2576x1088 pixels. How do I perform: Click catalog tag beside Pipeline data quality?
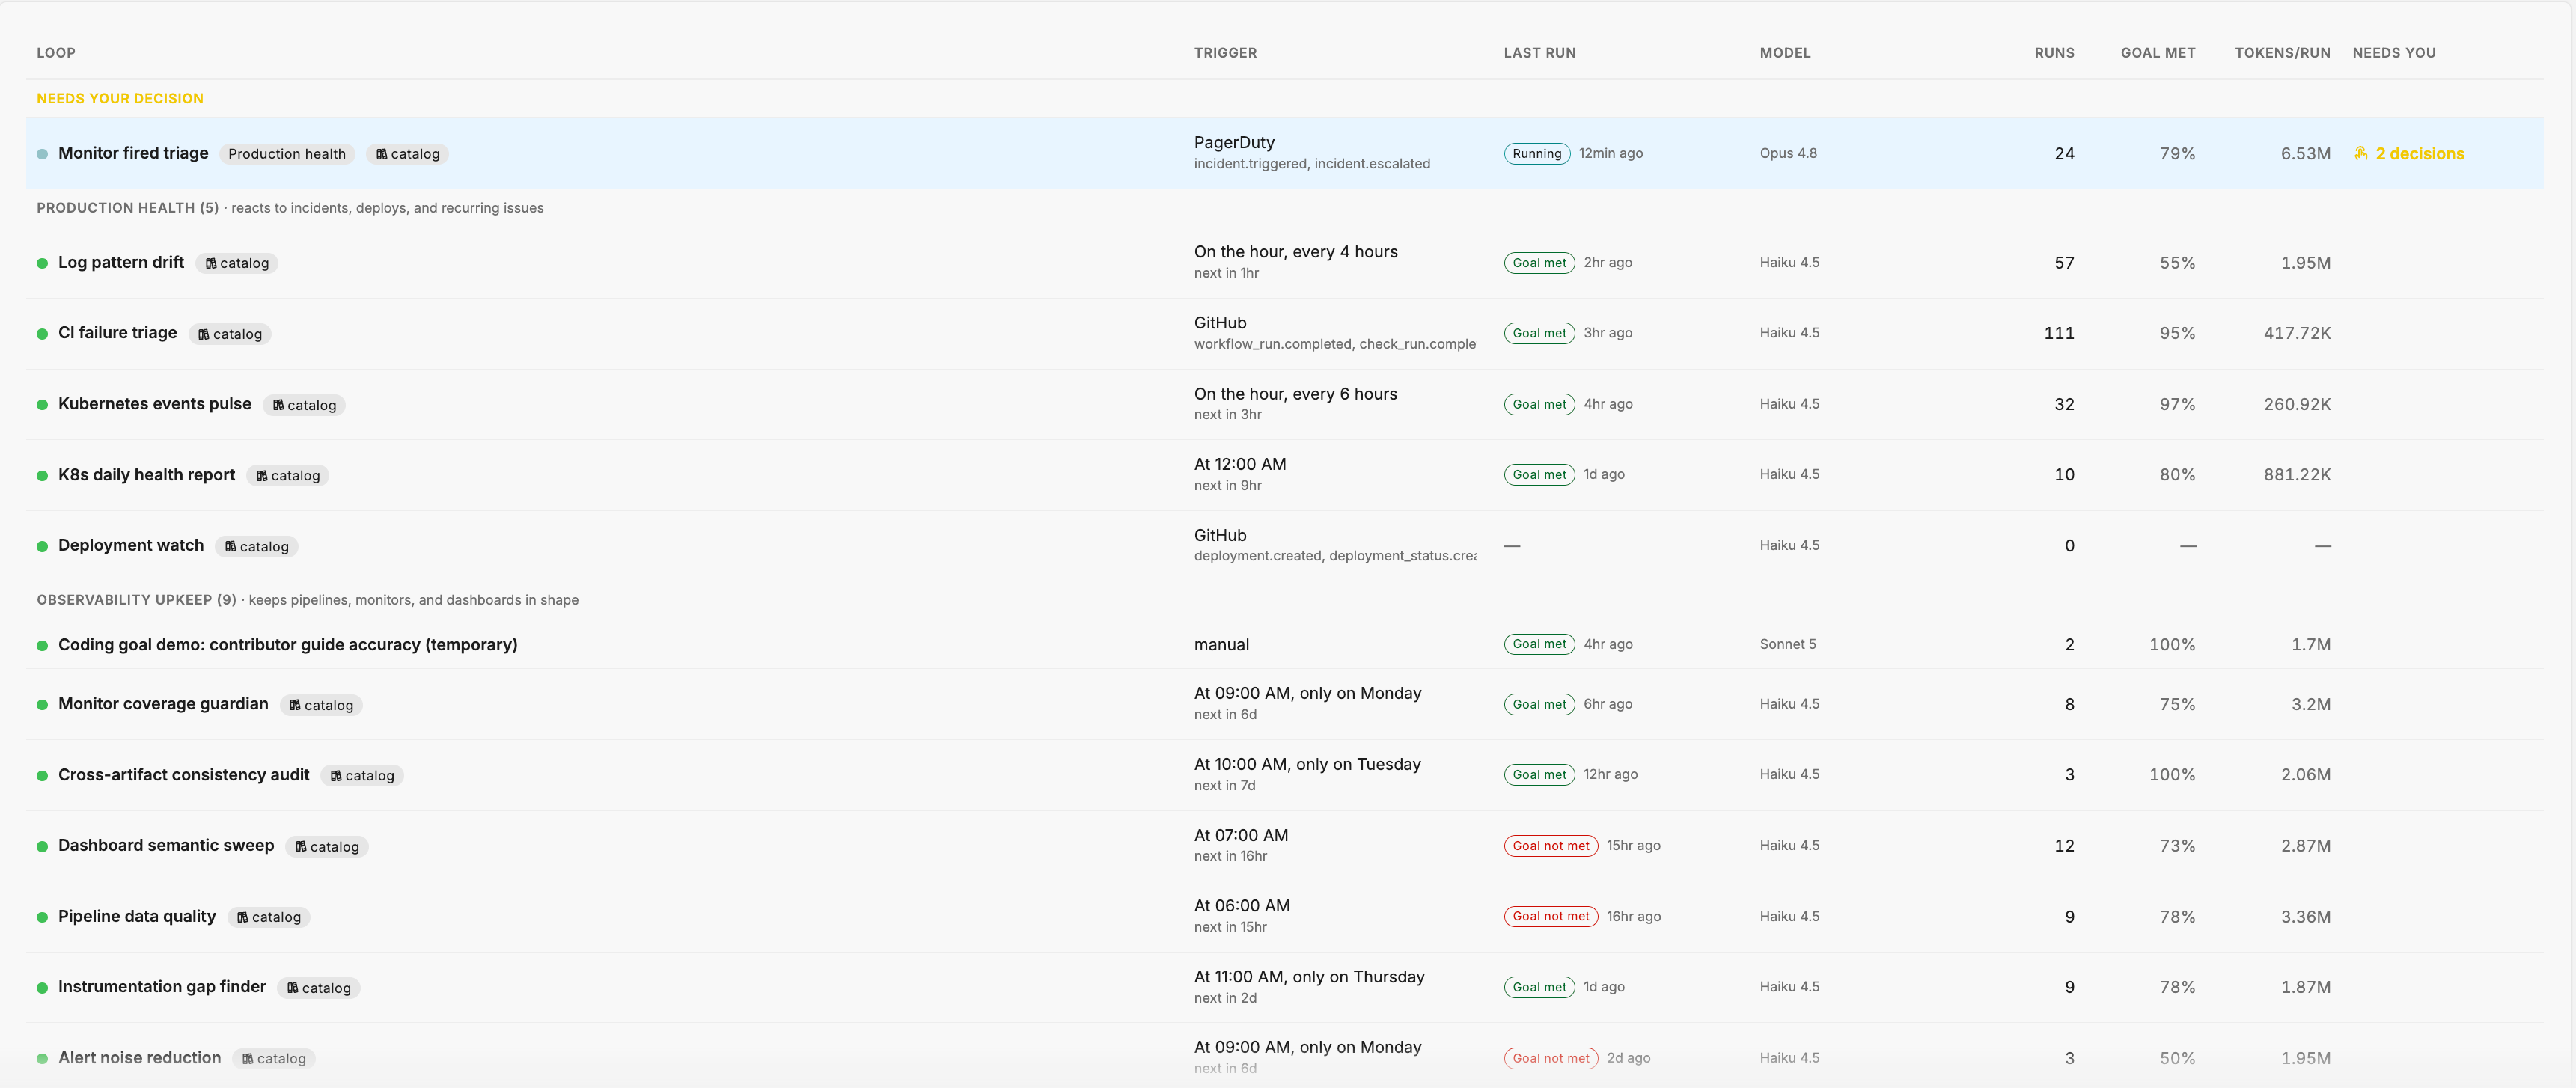[269, 917]
